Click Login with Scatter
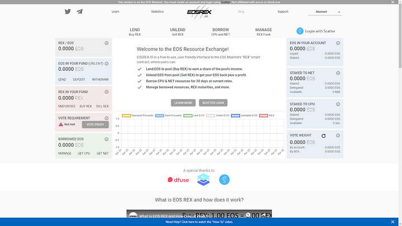 [316, 31]
